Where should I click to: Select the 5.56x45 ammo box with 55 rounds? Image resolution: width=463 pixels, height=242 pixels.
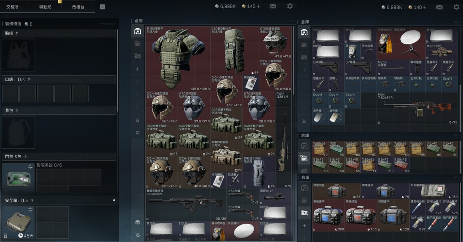353,165
